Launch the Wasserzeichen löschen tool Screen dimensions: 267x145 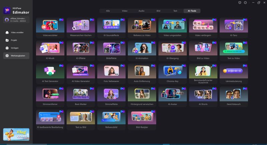[81, 27]
